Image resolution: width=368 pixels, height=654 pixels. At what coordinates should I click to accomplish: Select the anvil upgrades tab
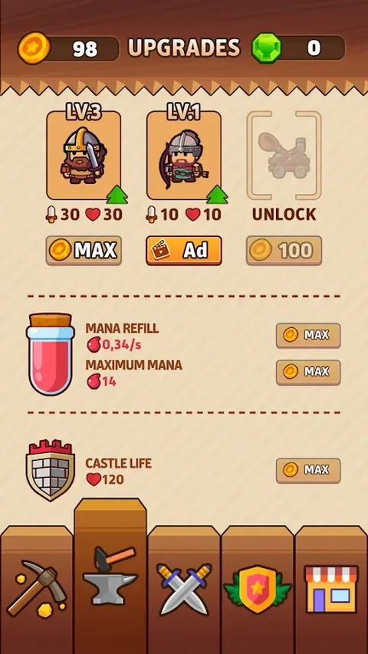click(110, 576)
